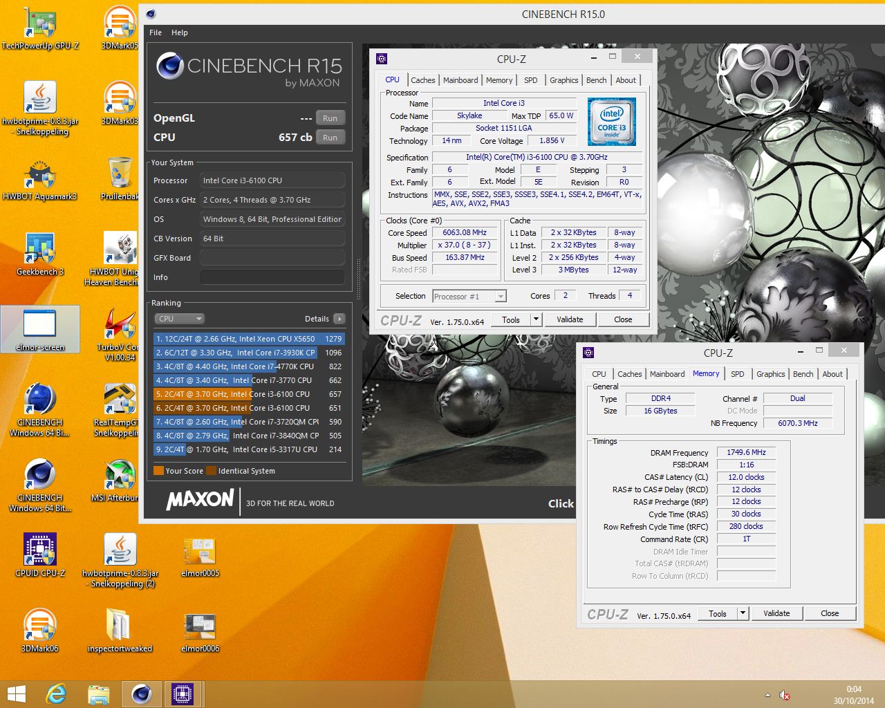Select the i7-3720QM ranking row
The height and width of the screenshot is (708, 885).
click(249, 422)
